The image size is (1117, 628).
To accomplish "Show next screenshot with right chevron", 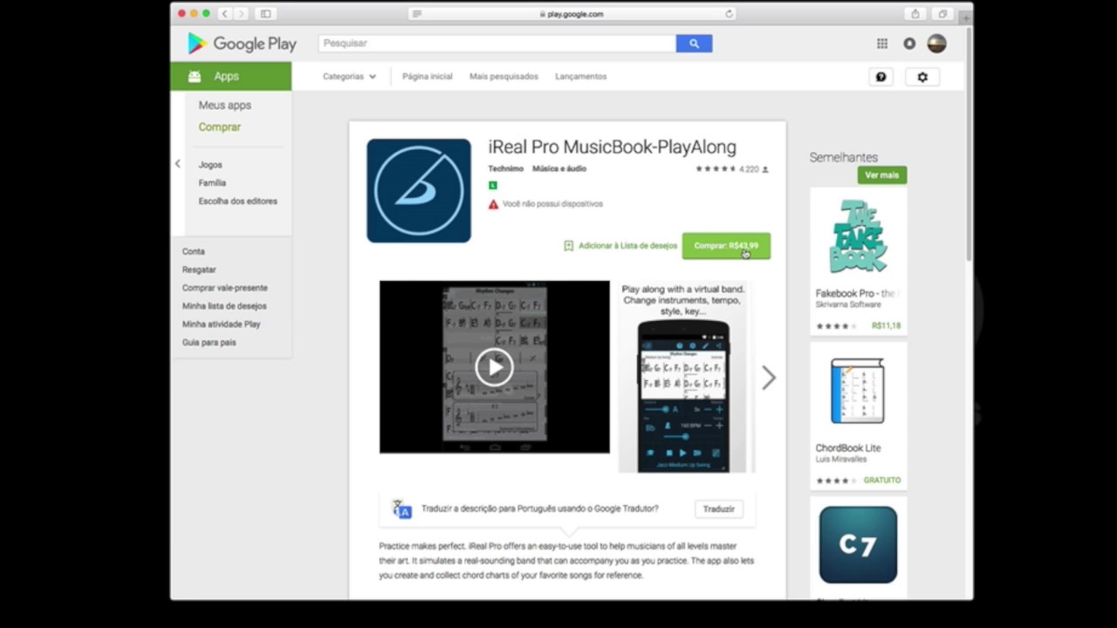I will pyautogui.click(x=768, y=378).
